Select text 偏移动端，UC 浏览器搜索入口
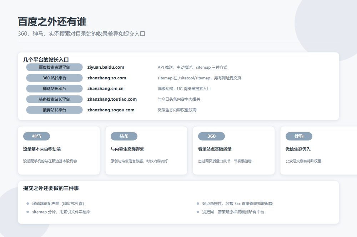The image size is (357, 237). [x=184, y=89]
